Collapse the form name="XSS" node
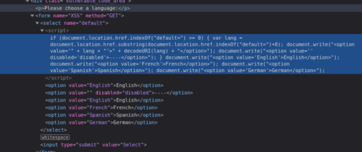362x152 pixels. 32,16
